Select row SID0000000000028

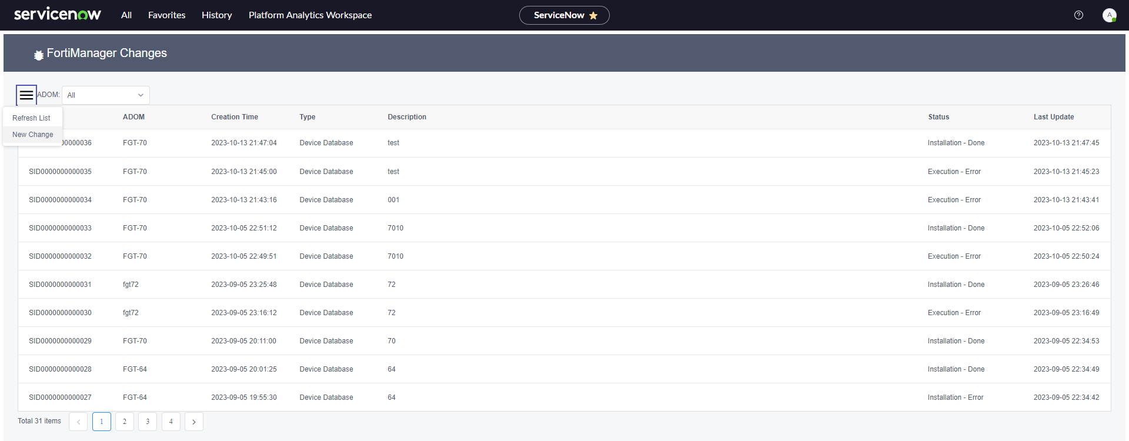tap(564, 369)
